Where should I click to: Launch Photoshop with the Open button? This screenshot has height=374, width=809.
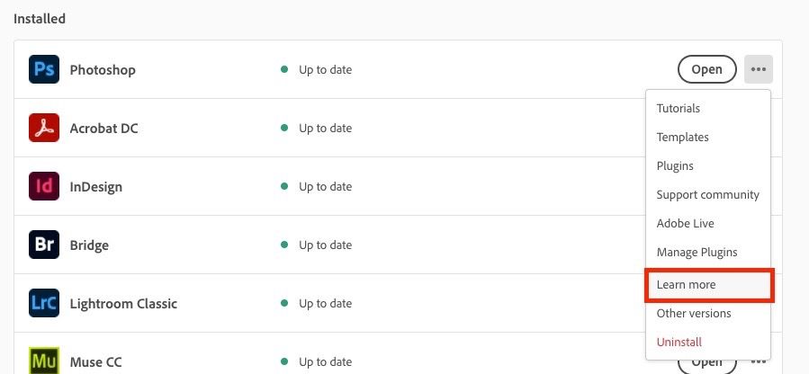point(706,69)
